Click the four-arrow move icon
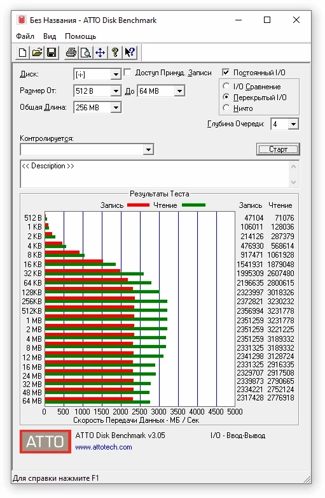Screen dimensions: 325x498 point(100,52)
